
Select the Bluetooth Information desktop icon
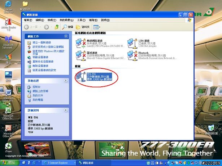(x=9, y=42)
